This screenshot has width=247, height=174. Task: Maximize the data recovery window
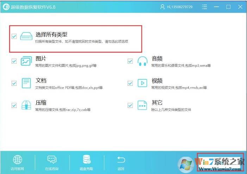click(x=228, y=7)
